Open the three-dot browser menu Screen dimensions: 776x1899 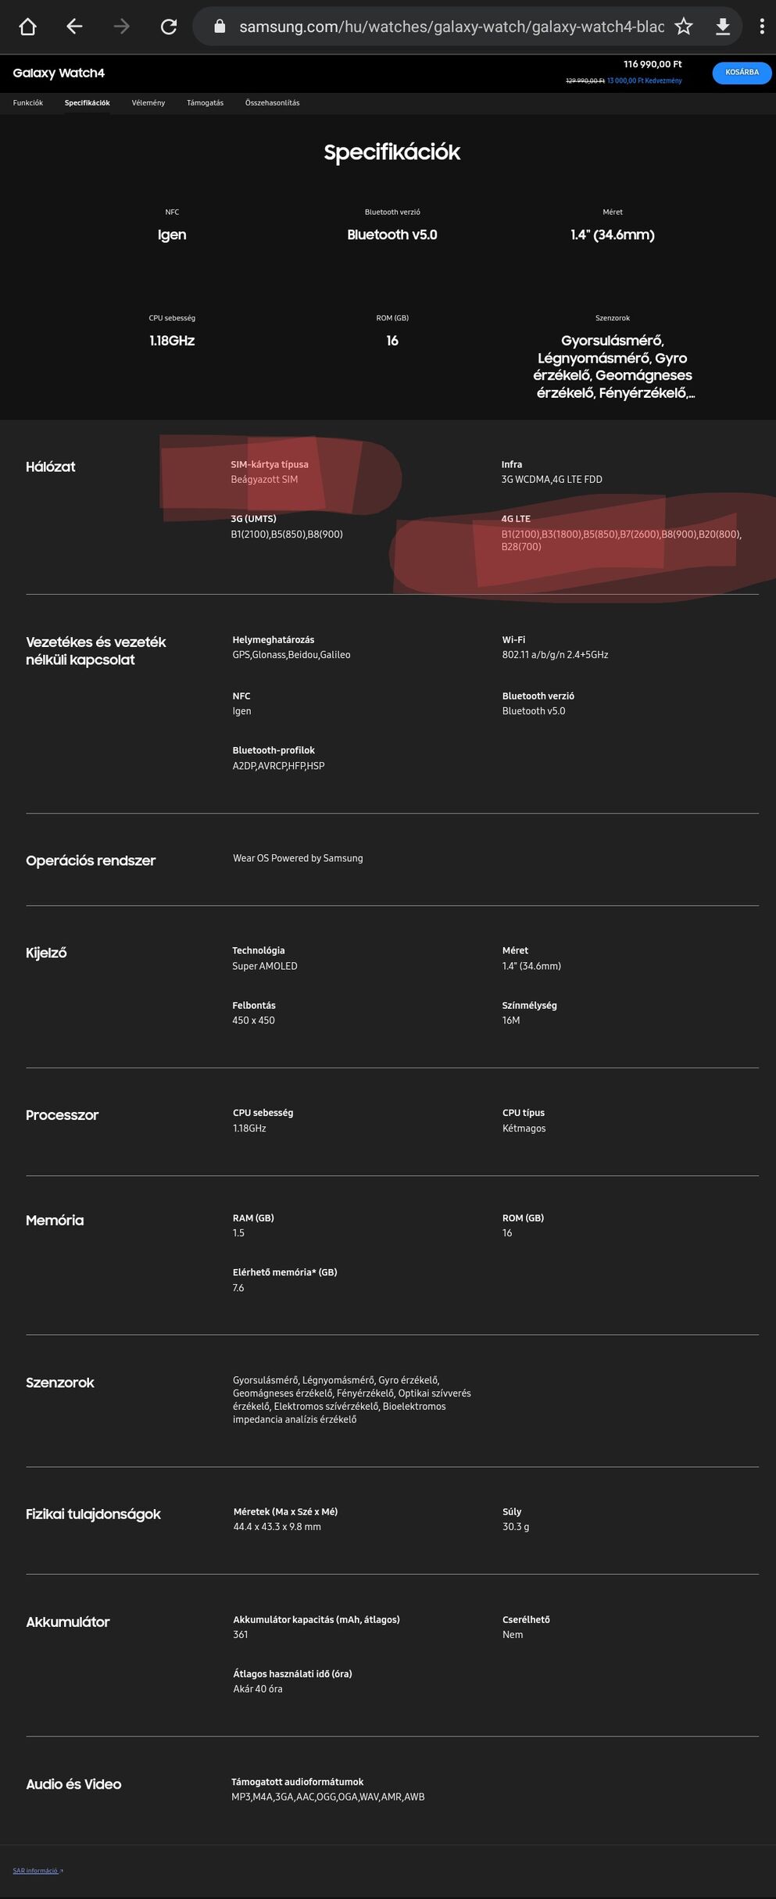[762, 27]
